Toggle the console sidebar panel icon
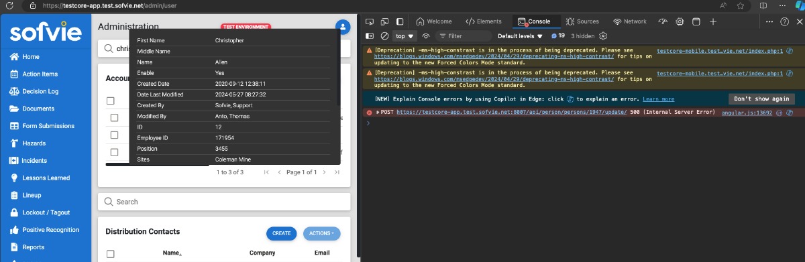This screenshot has width=805, height=262. coord(370,36)
